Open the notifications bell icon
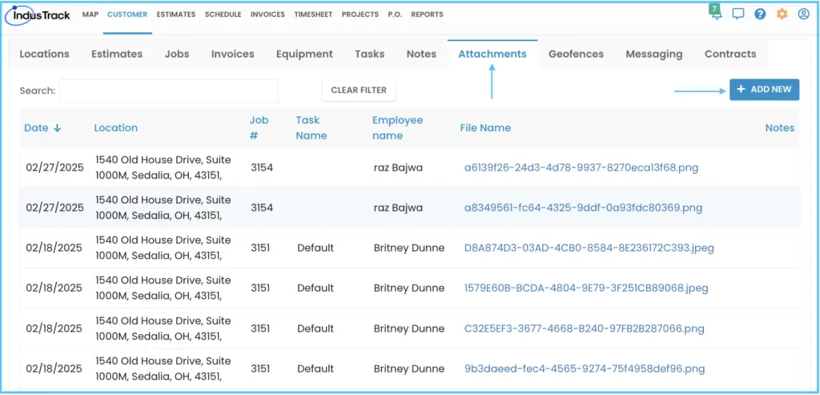Image resolution: width=820 pixels, height=395 pixels. 716,13
